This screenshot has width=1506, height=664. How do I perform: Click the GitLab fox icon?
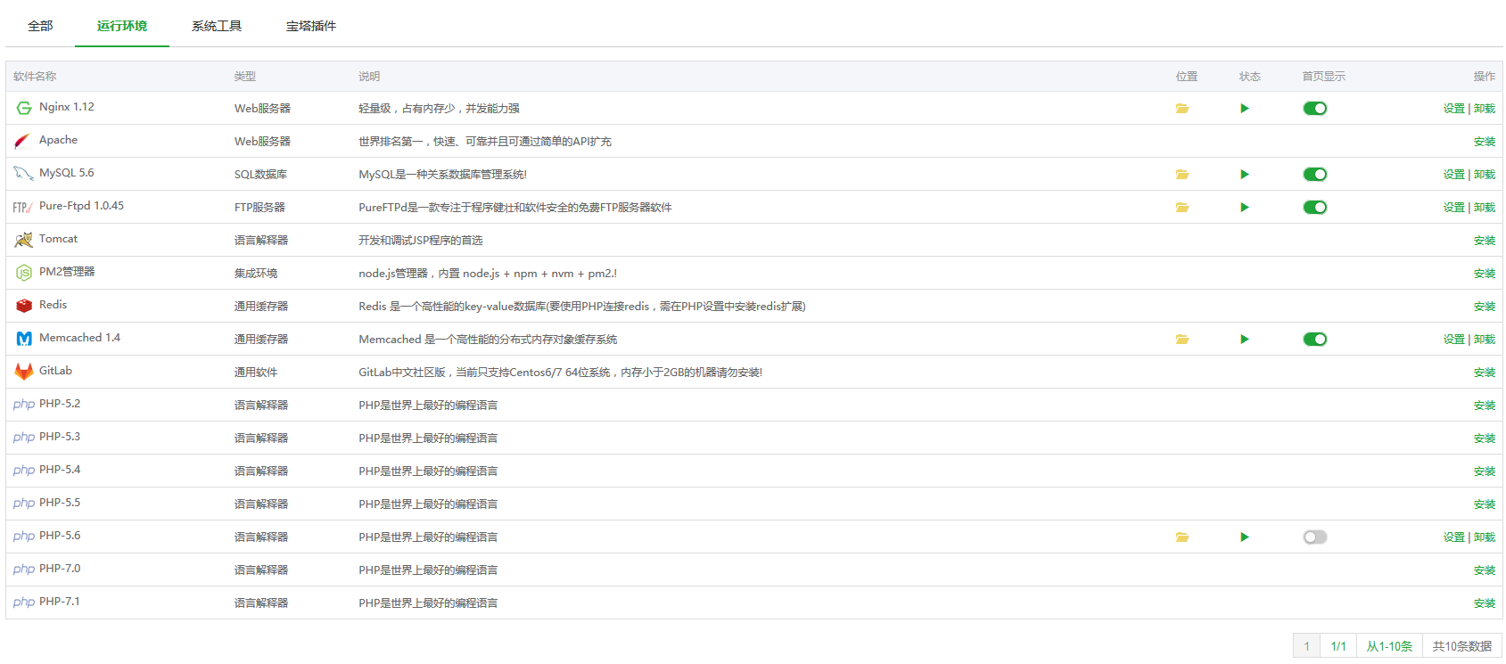[x=24, y=372]
